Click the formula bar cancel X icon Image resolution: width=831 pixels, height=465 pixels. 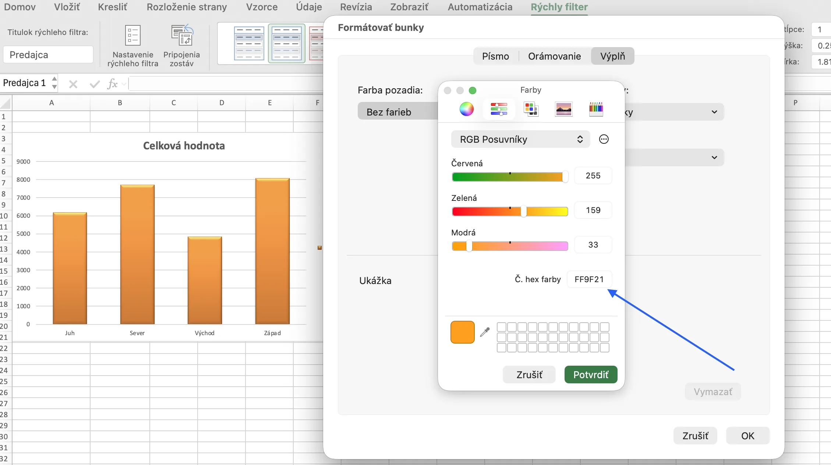(x=73, y=84)
